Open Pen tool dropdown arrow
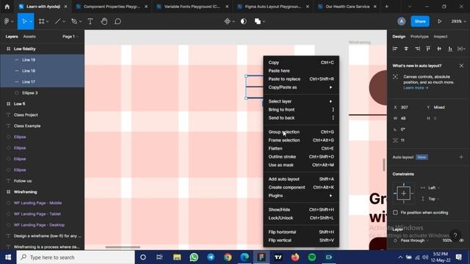Image resolution: width=470 pixels, height=264 pixels. (x=80, y=21)
